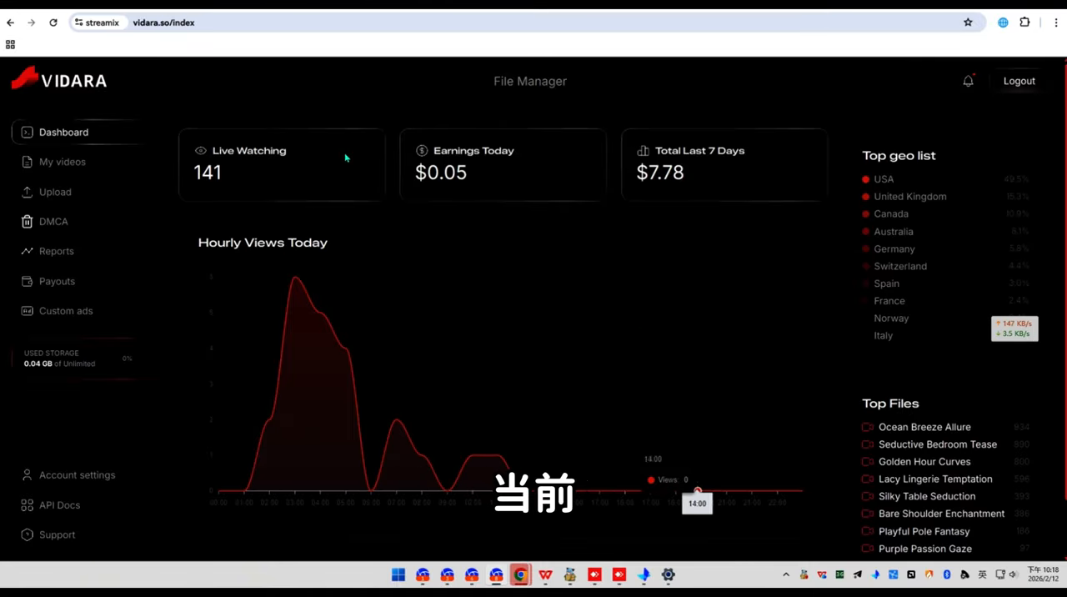Image resolution: width=1067 pixels, height=597 pixels.
Task: Click the Dashboard terminal icon
Action: [27, 132]
